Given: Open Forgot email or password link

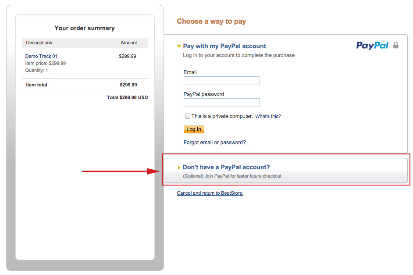Looking at the screenshot, I should click(x=215, y=143).
